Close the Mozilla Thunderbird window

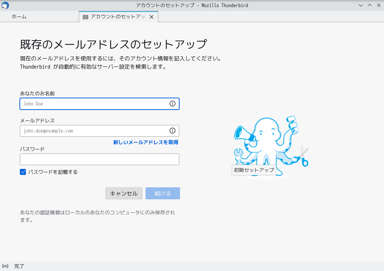(379, 5)
